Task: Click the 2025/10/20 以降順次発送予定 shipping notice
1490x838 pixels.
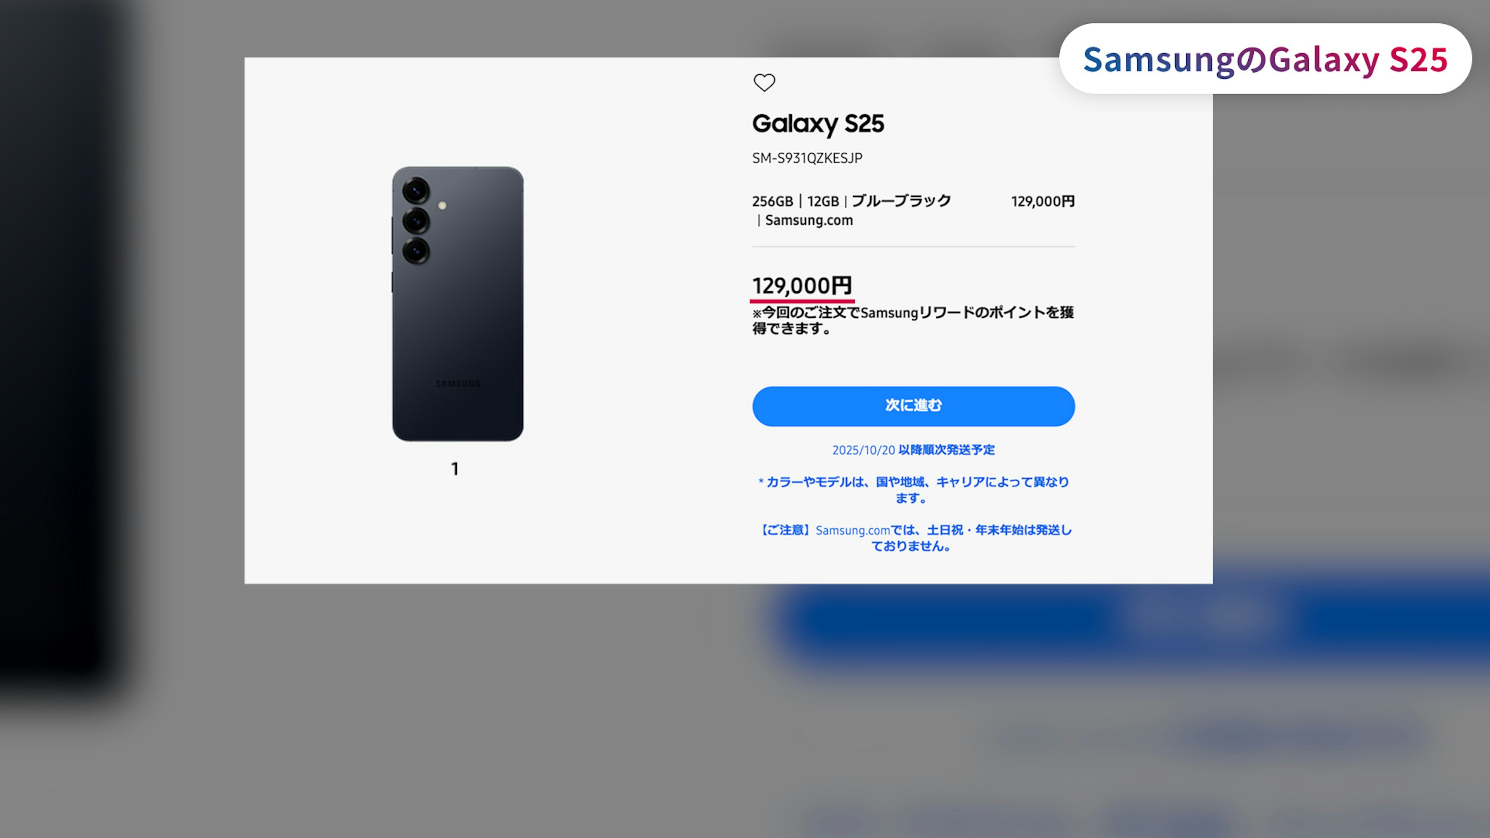Action: (x=913, y=450)
